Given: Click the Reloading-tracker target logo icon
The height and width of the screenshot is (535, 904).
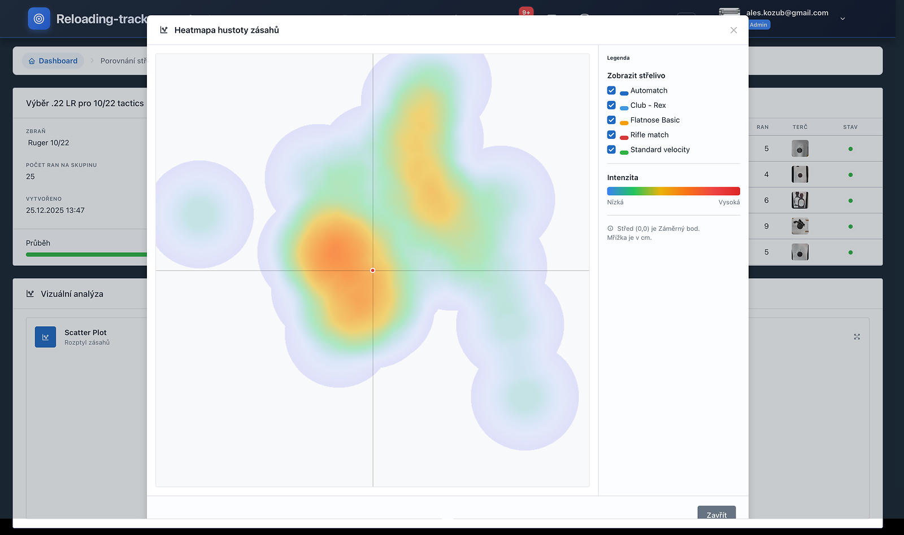Looking at the screenshot, I should pyautogui.click(x=39, y=19).
